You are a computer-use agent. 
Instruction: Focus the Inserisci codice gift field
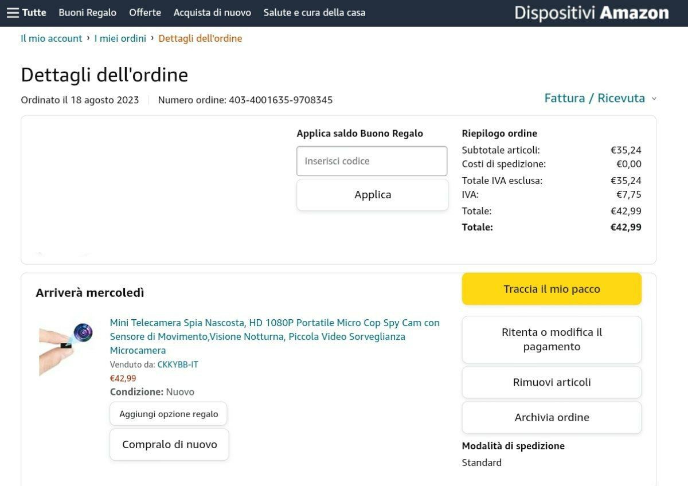pyautogui.click(x=372, y=161)
